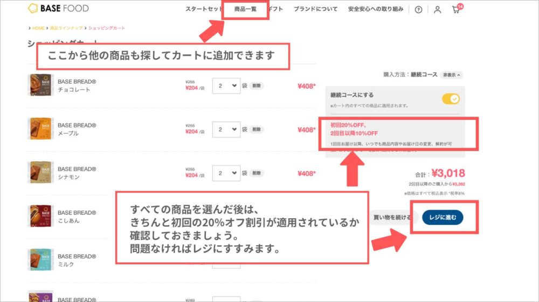Open quantity dropdown for チョコレート
539x302 pixels.
click(x=226, y=85)
